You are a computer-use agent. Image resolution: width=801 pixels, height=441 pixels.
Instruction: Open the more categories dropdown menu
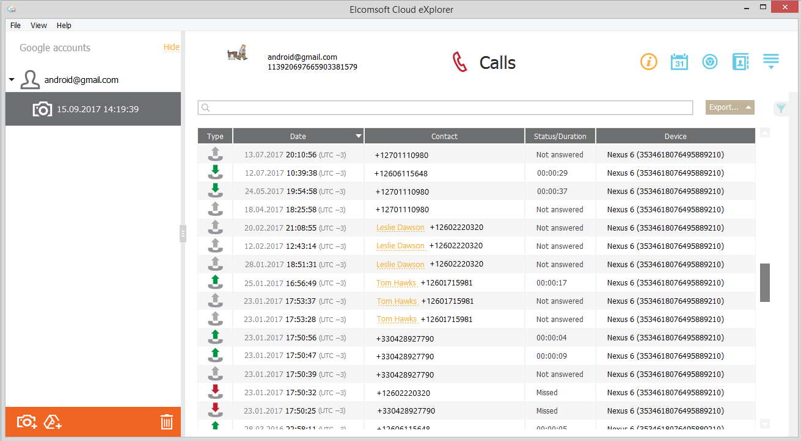(771, 62)
